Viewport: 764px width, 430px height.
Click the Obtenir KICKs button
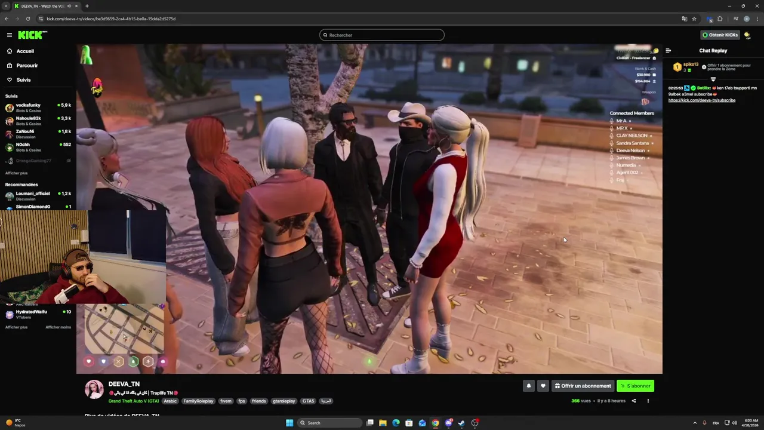[x=720, y=35]
